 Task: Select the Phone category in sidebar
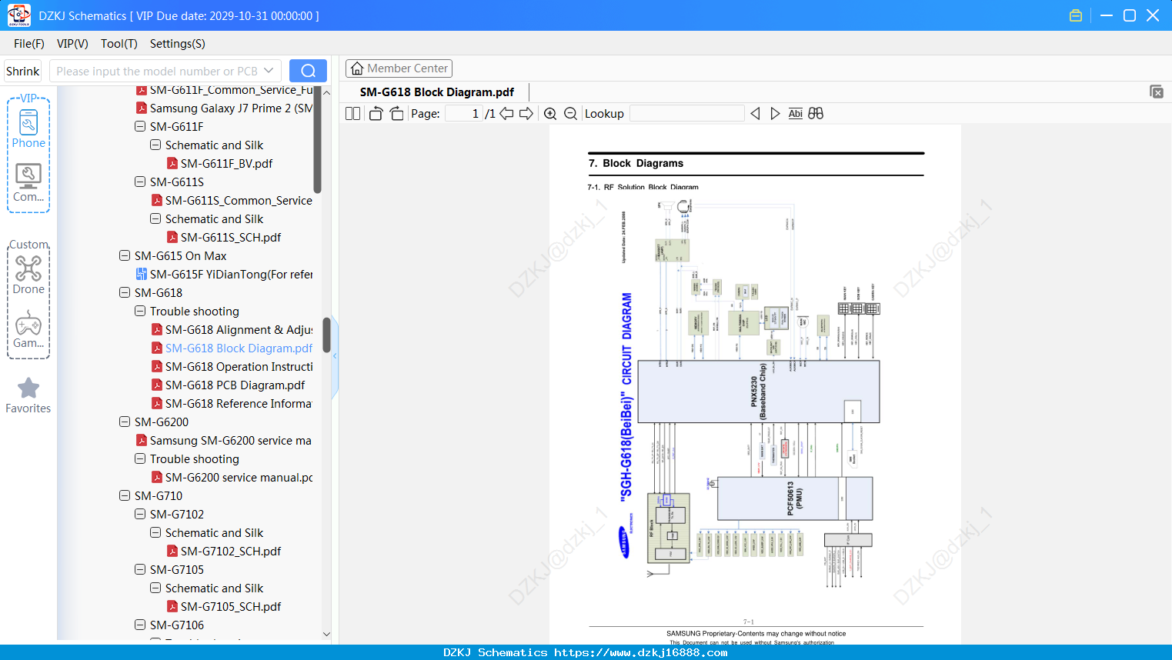pos(28,129)
